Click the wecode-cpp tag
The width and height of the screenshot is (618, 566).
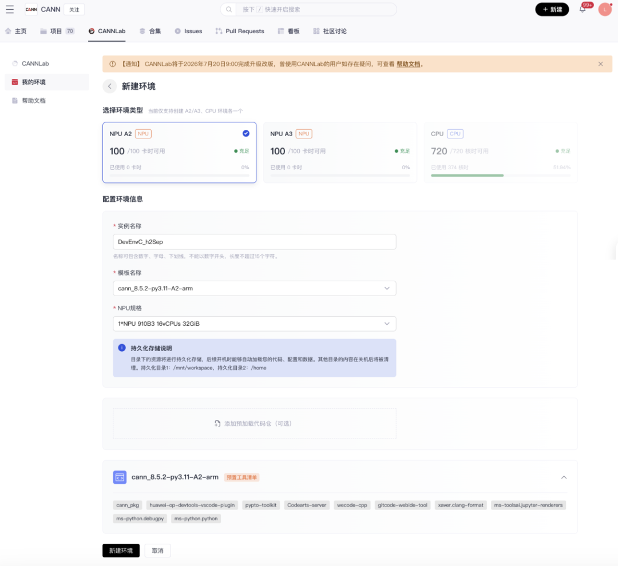352,505
